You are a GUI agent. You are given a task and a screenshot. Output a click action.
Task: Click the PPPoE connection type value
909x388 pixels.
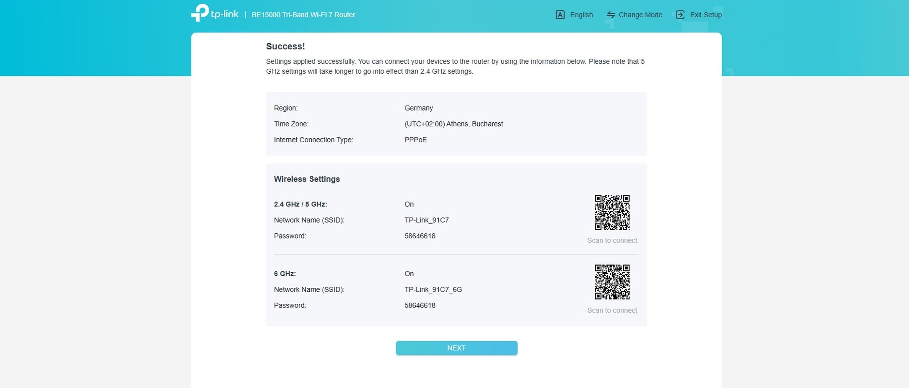point(415,140)
